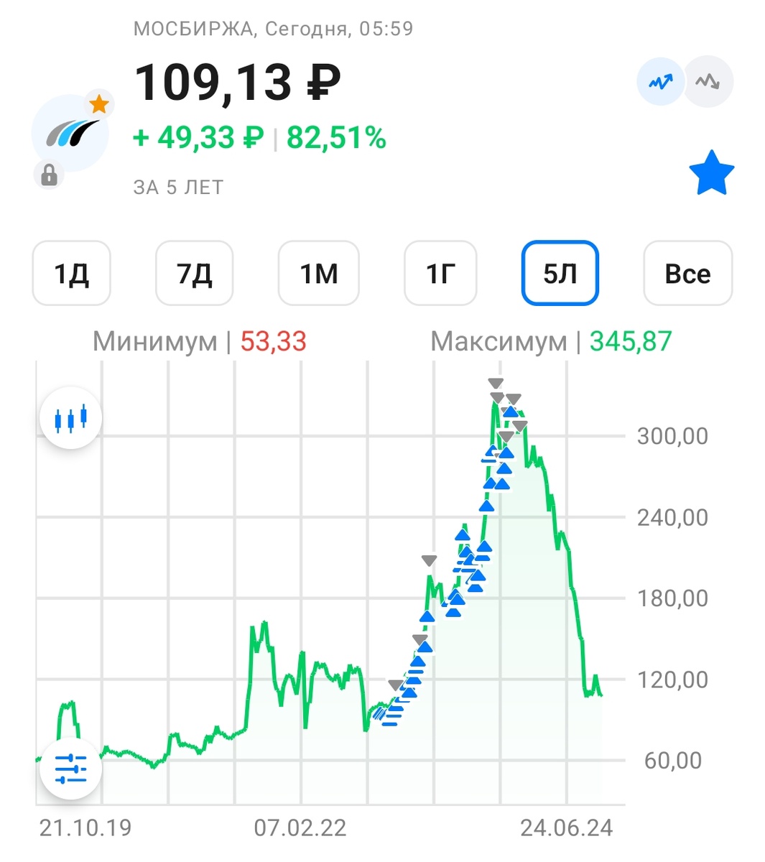Screen dimensions: 765x862
Task: Switch to the gray comparison chart icon
Action: (707, 81)
